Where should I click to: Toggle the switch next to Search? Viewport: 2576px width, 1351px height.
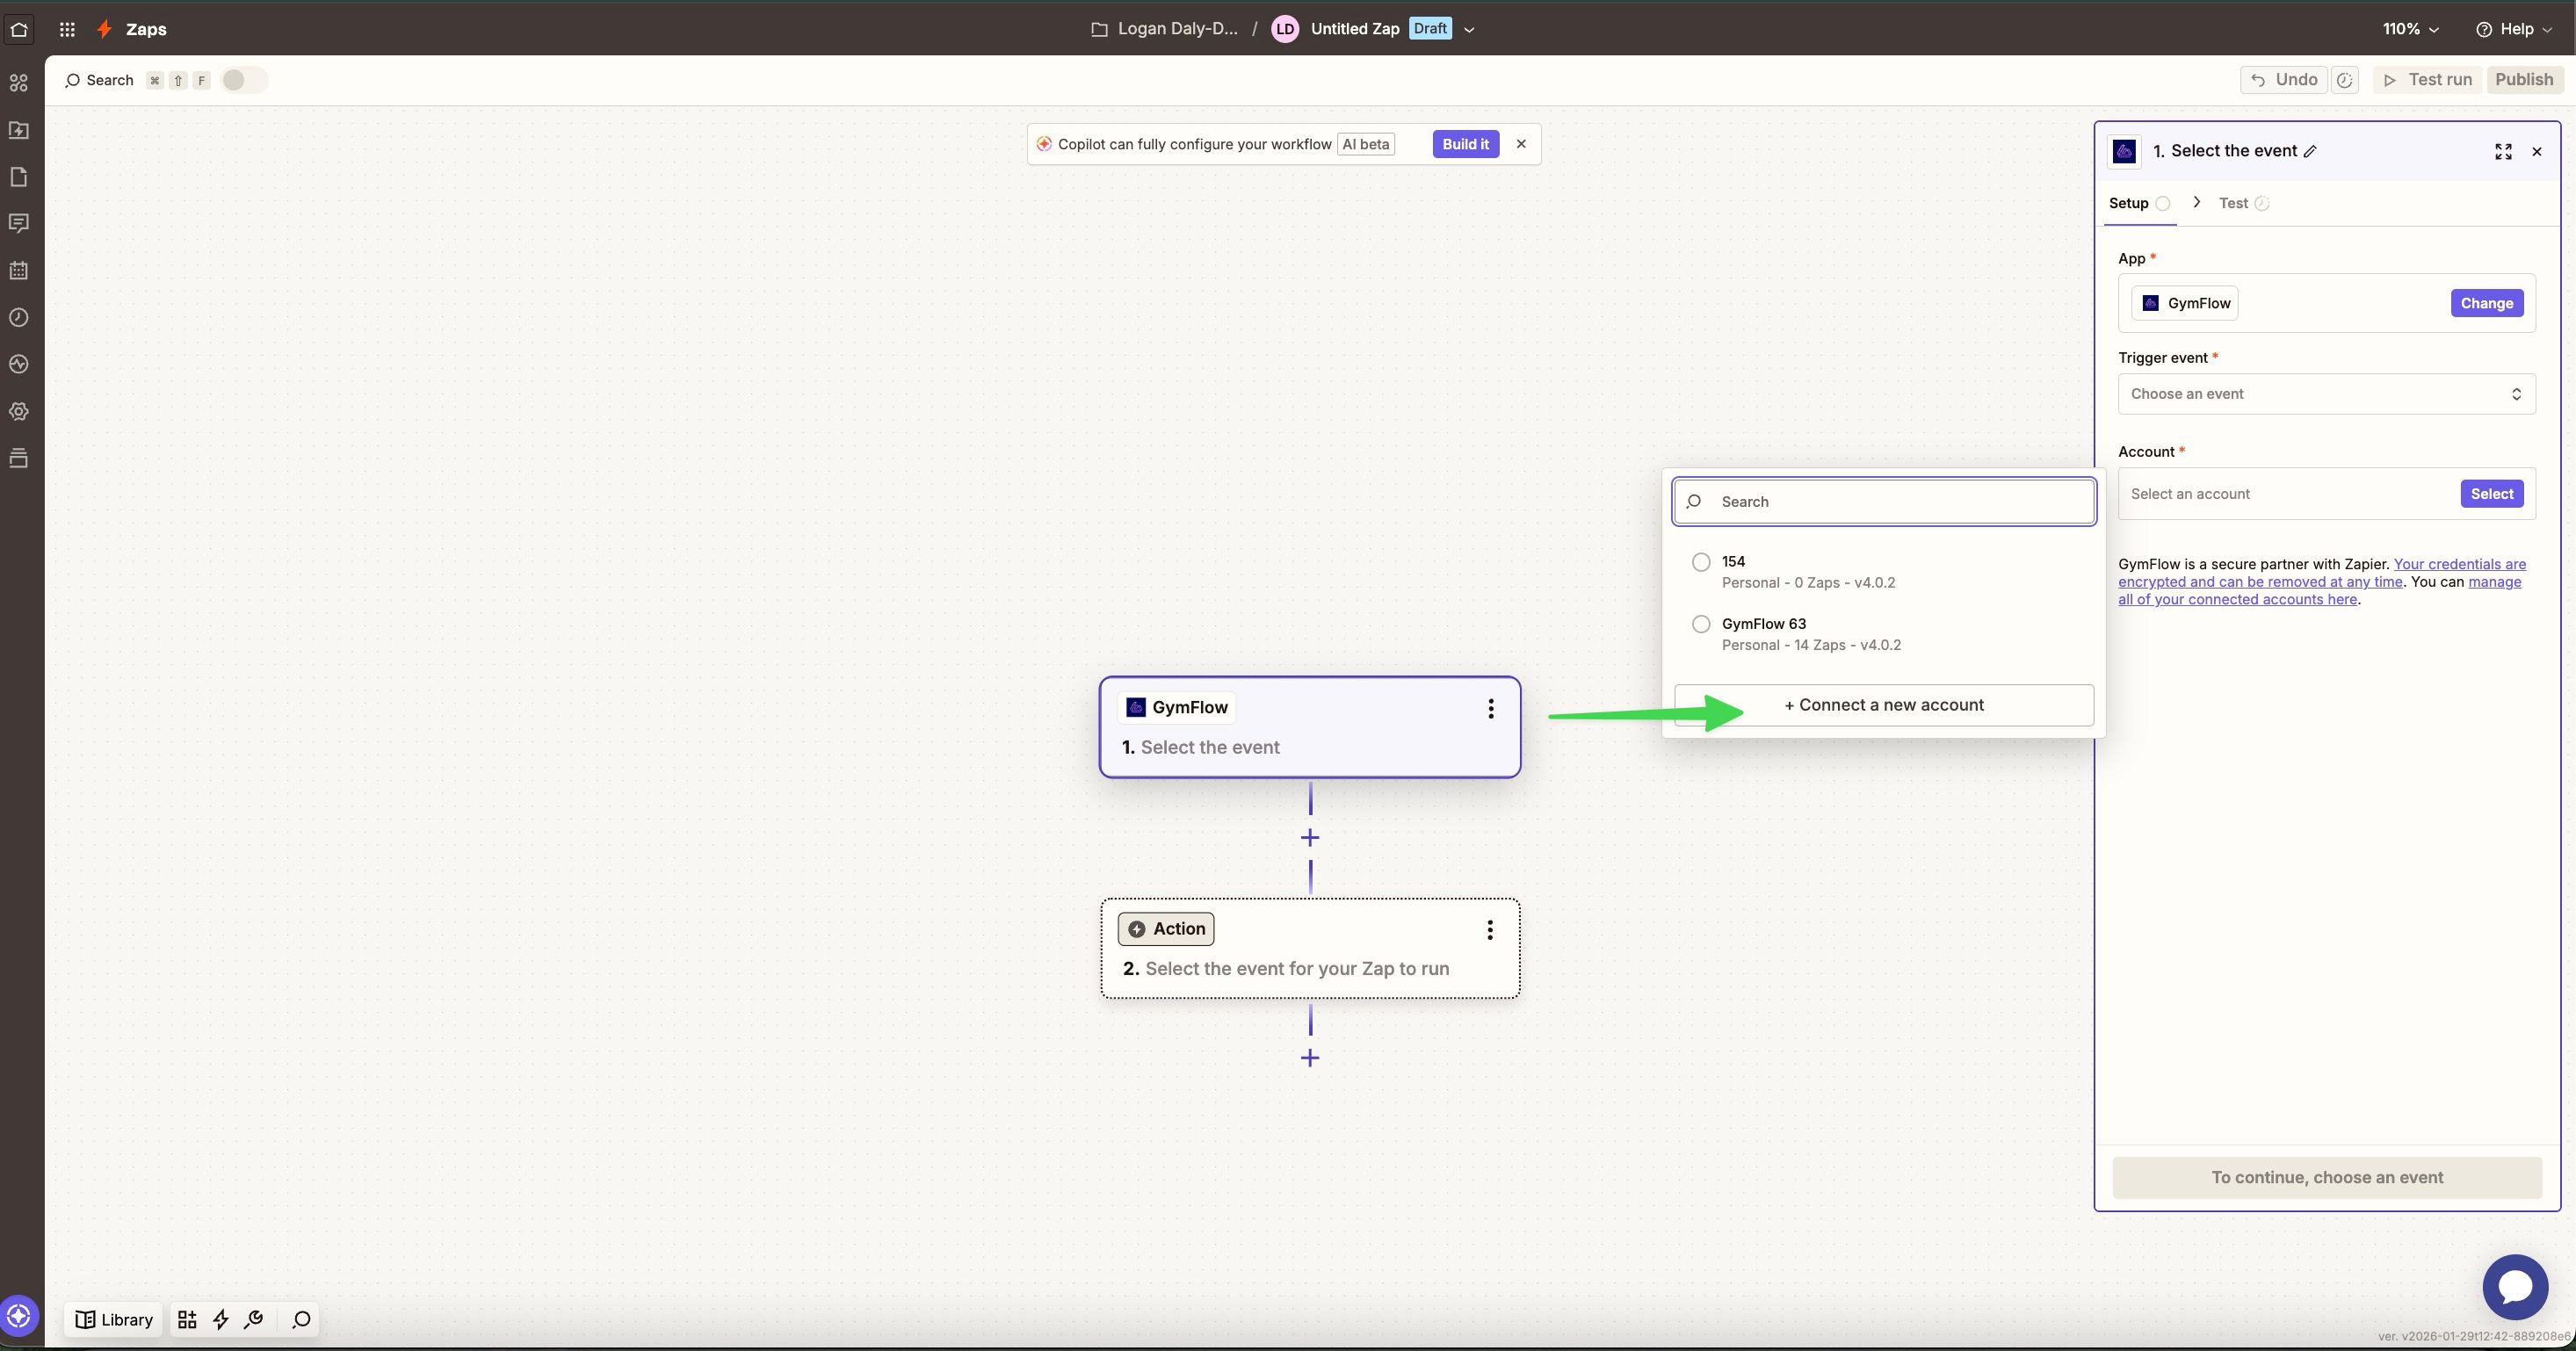tap(243, 80)
